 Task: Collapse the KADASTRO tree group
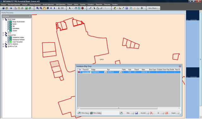coord(3,35)
